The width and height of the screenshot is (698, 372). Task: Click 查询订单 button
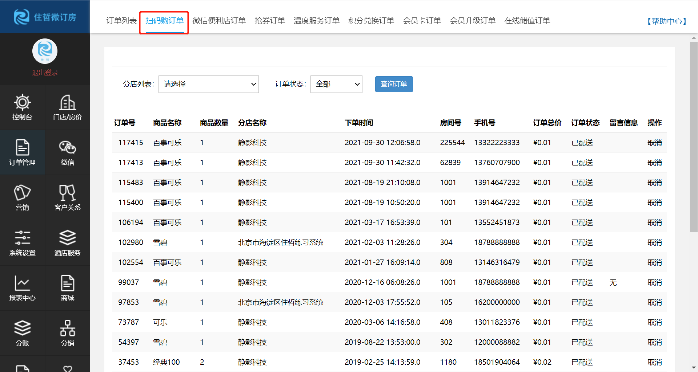[394, 84]
